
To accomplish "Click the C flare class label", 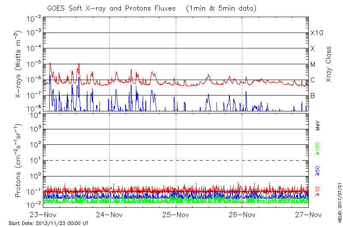I will 313,80.
